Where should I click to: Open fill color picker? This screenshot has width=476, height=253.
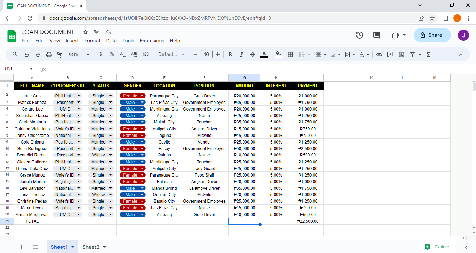point(278,54)
